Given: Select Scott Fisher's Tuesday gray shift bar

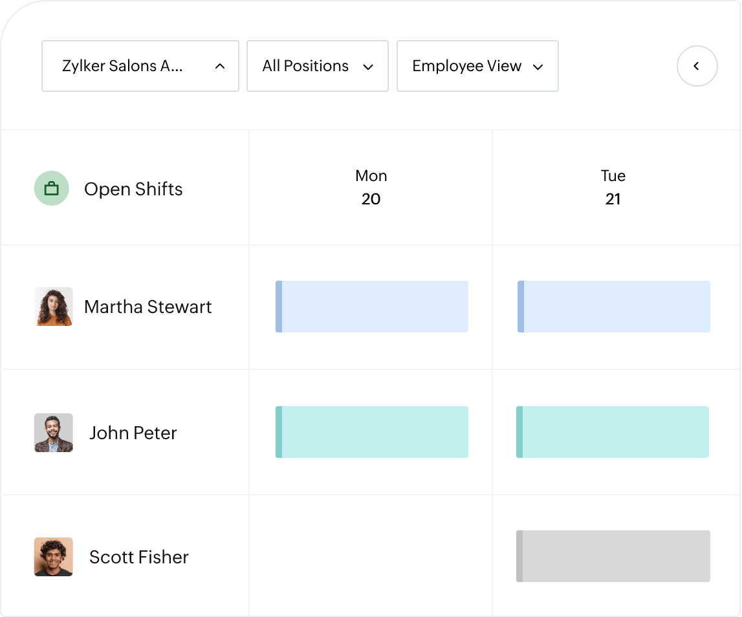Looking at the screenshot, I should (613, 556).
